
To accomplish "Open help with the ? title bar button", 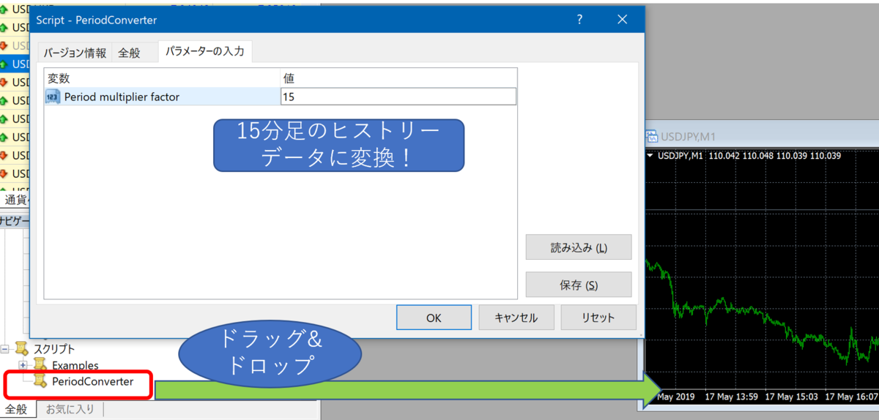I will point(579,20).
